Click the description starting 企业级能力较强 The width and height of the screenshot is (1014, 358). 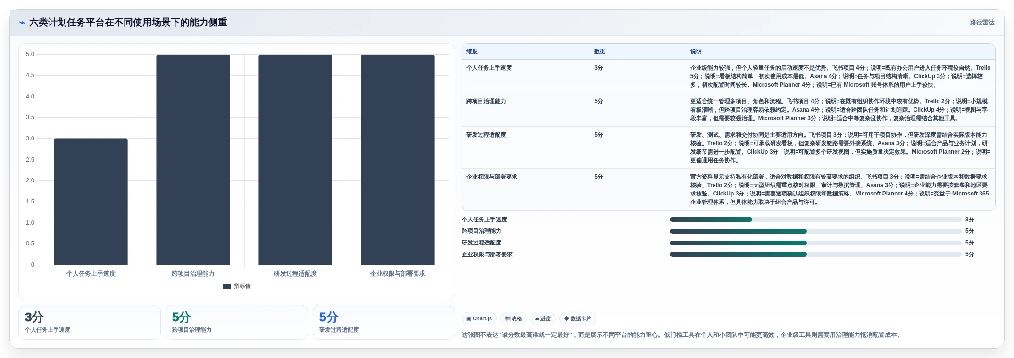840,76
